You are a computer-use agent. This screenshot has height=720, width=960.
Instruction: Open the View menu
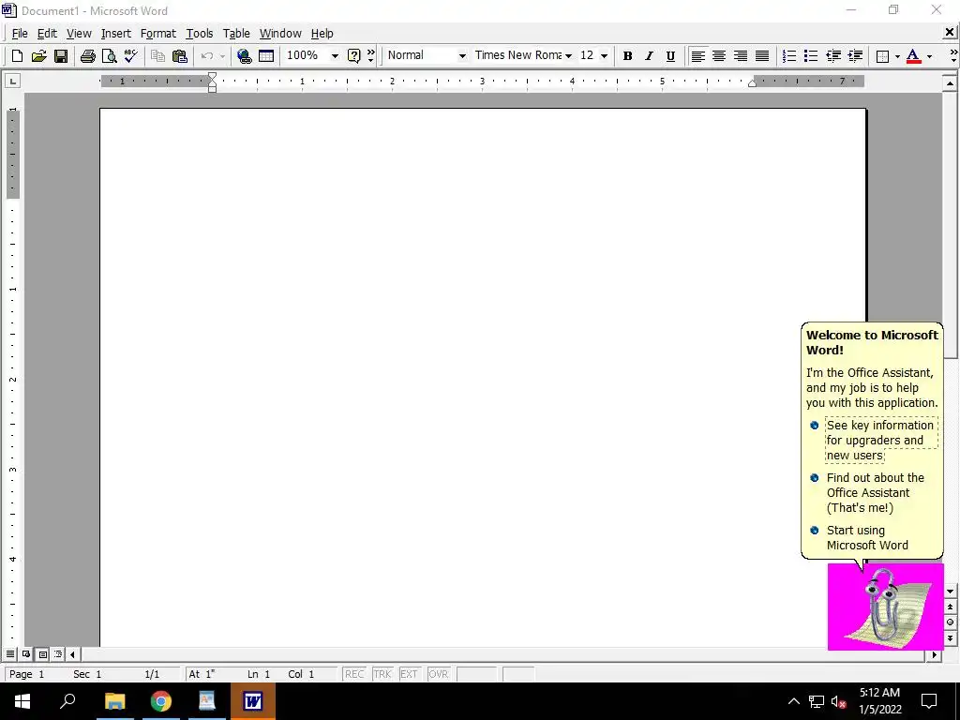tap(79, 34)
